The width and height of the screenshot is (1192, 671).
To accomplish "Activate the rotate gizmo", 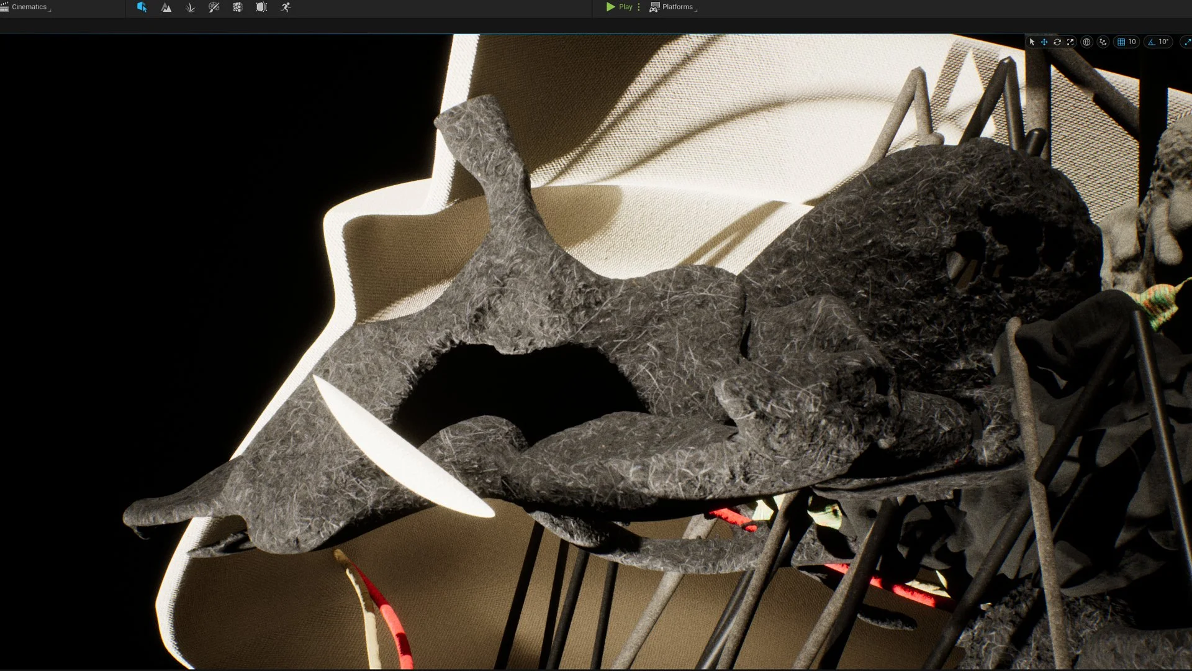I will tap(1057, 42).
